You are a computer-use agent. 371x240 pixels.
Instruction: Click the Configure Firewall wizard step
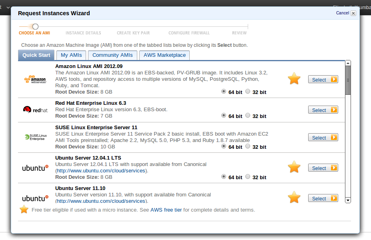(189, 33)
